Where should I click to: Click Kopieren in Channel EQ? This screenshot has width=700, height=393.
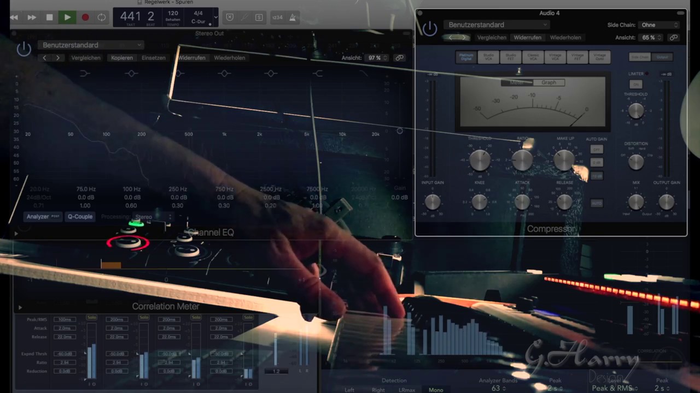pos(121,58)
